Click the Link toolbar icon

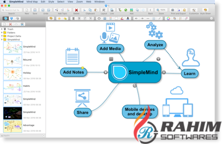tap(112, 10)
